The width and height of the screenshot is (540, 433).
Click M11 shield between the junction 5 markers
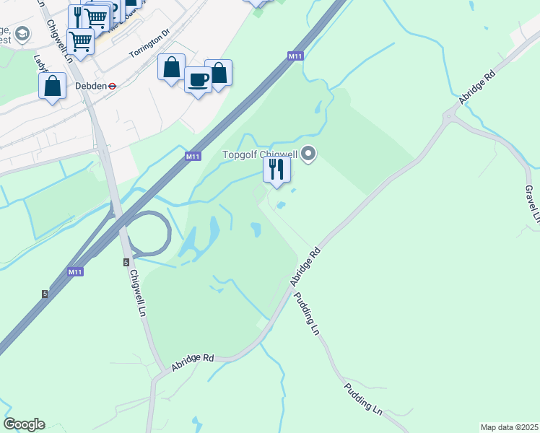pos(75,272)
